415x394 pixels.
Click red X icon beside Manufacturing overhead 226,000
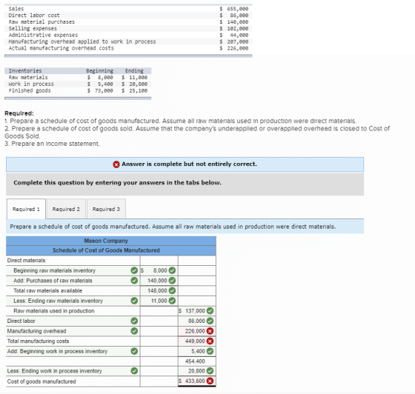[210, 331]
